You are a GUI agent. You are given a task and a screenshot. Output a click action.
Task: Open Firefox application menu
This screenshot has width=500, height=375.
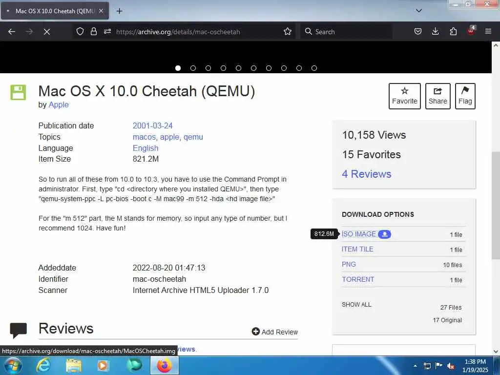click(x=488, y=31)
